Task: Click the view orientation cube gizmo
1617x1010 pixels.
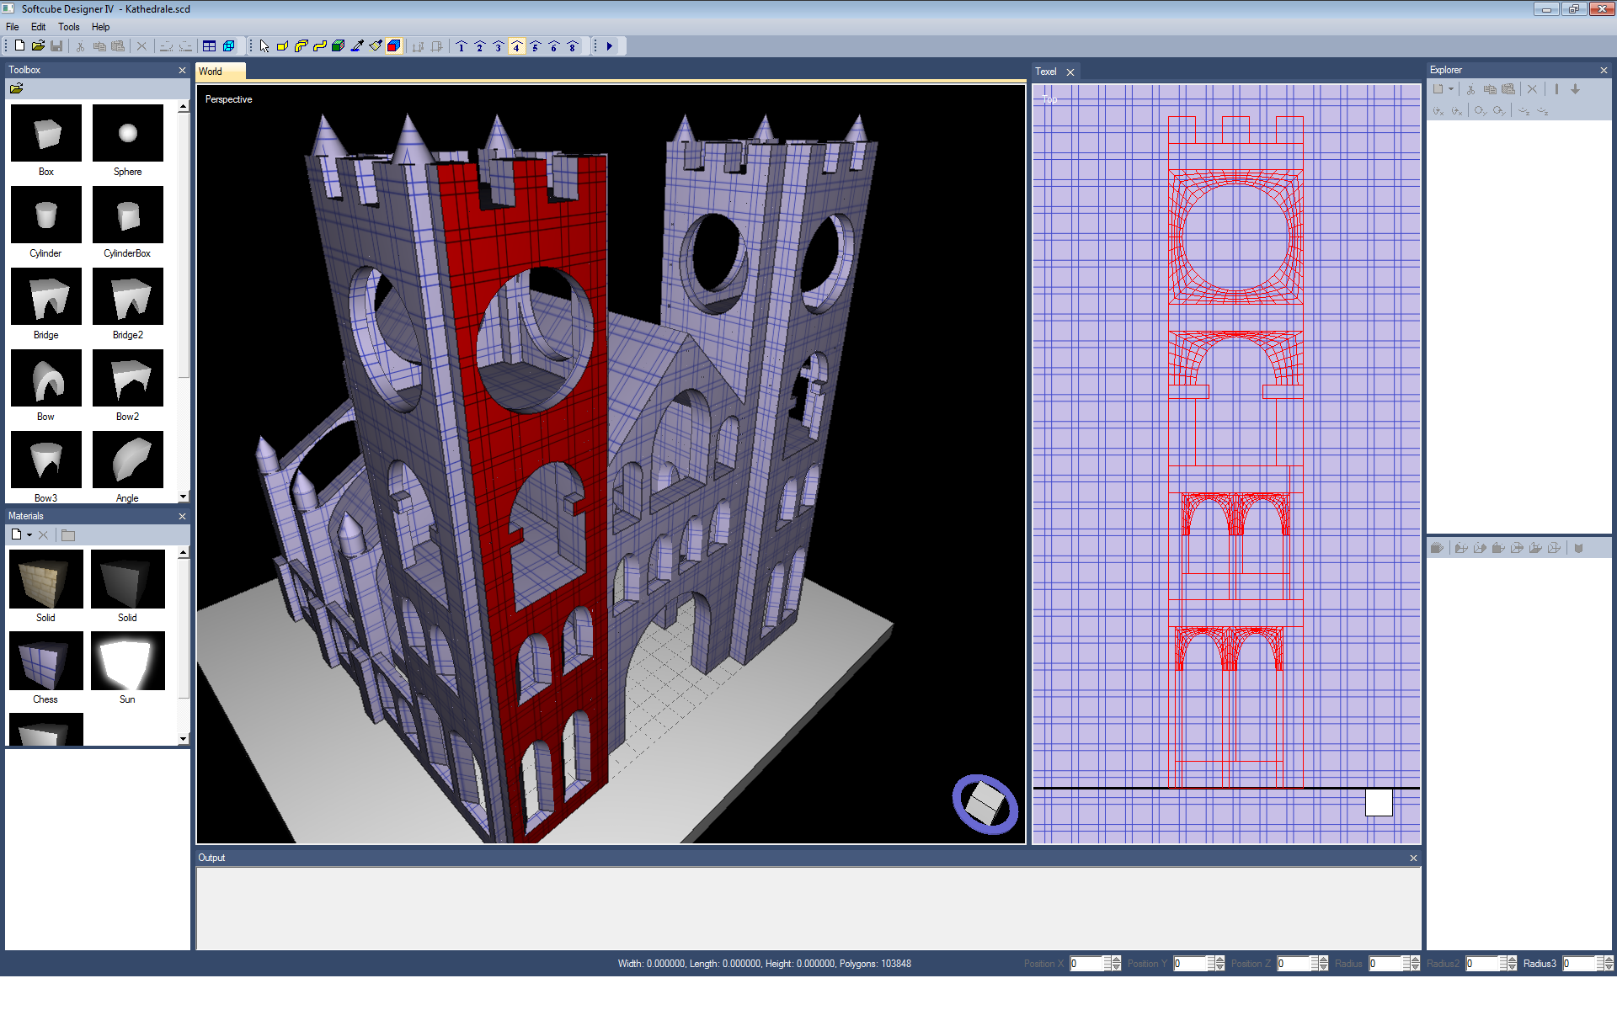Action: coord(985,804)
